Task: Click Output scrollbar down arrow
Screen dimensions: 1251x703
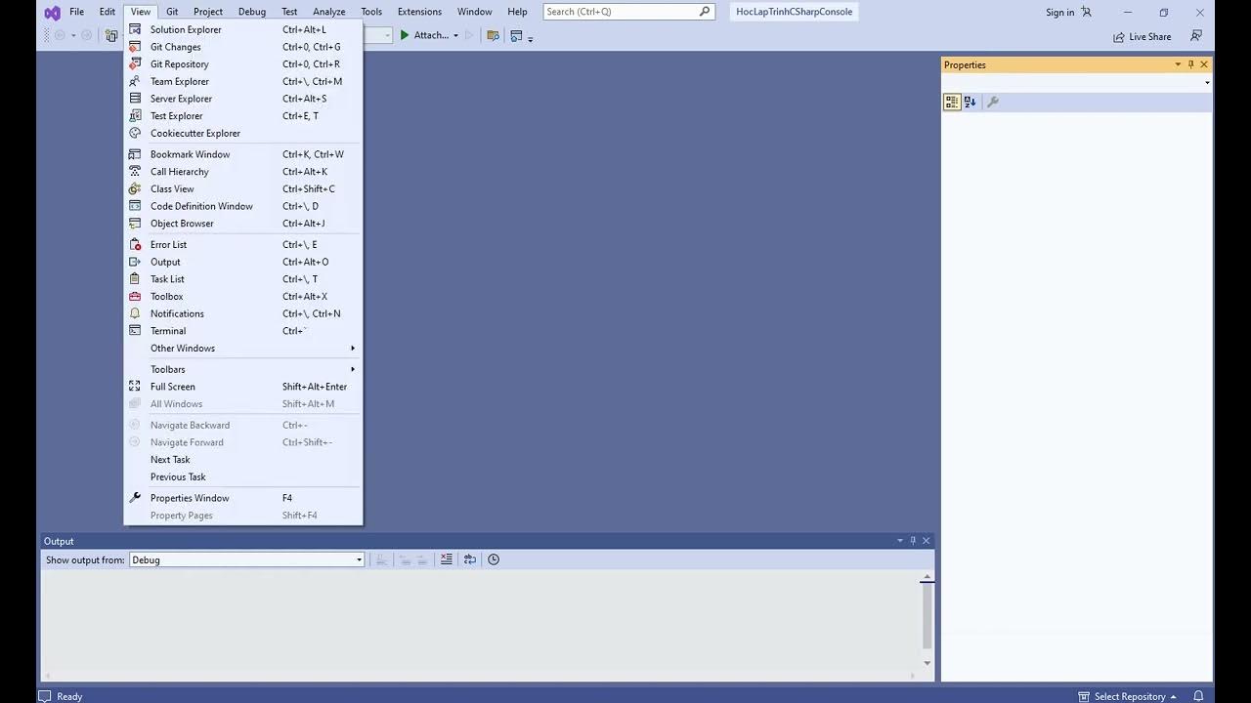Action: (927, 663)
